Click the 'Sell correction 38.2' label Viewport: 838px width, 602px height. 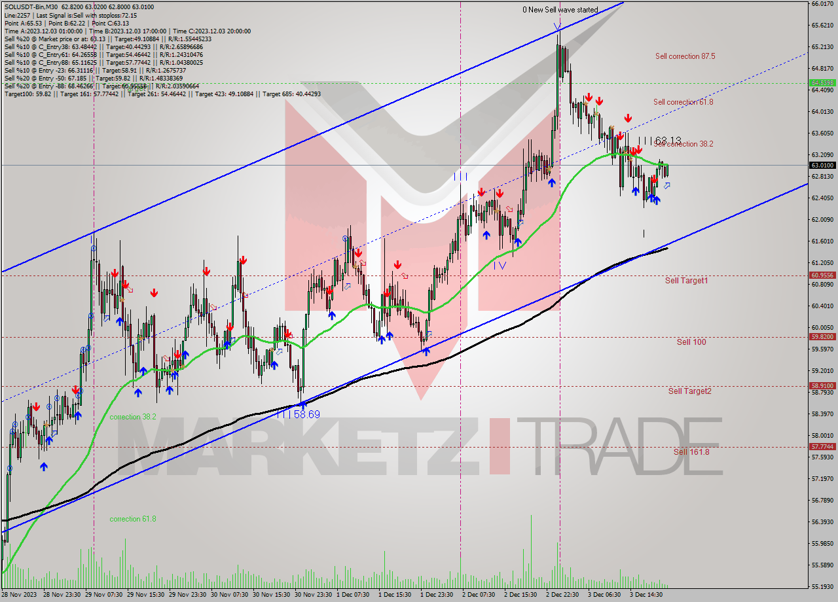click(683, 144)
